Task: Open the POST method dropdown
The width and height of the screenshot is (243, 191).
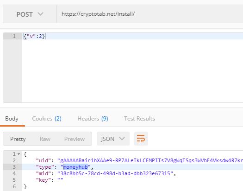Action: (30, 14)
